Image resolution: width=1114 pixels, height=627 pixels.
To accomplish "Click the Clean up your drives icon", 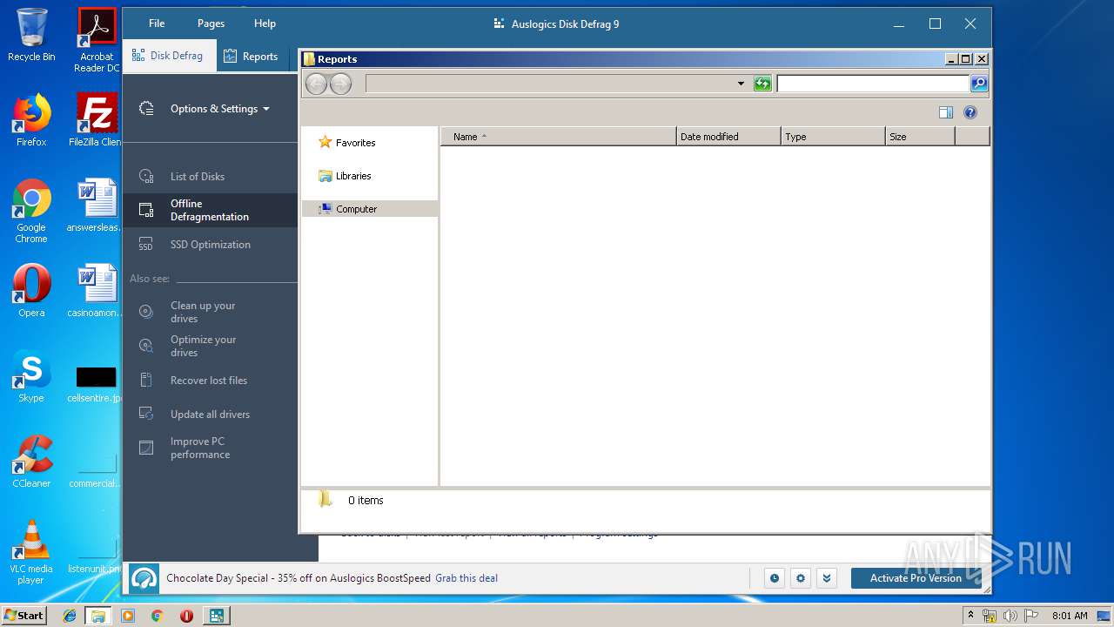I will click(x=146, y=312).
